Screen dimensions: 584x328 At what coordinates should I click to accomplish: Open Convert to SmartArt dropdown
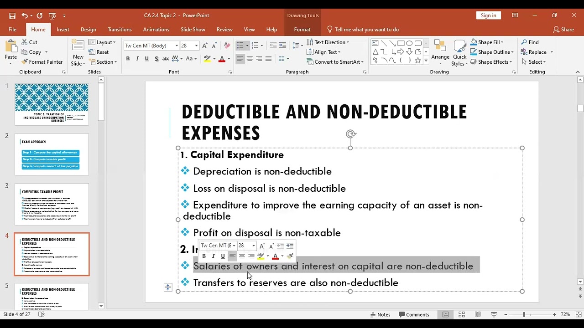coord(335,62)
